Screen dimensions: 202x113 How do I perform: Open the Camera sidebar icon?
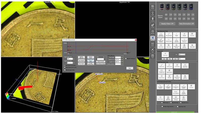pos(153,20)
